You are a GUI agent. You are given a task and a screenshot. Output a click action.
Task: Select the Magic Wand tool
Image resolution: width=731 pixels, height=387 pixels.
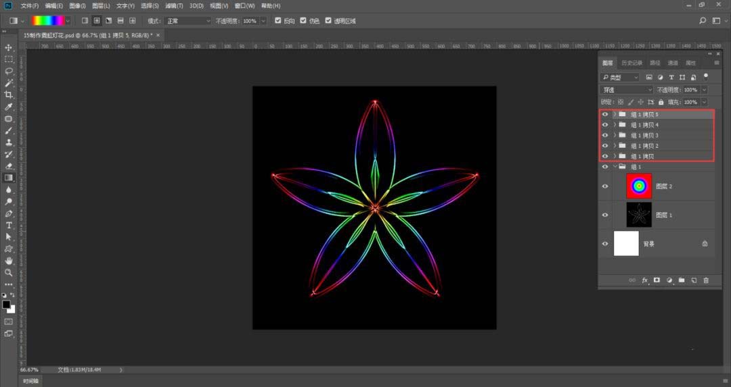[8, 83]
